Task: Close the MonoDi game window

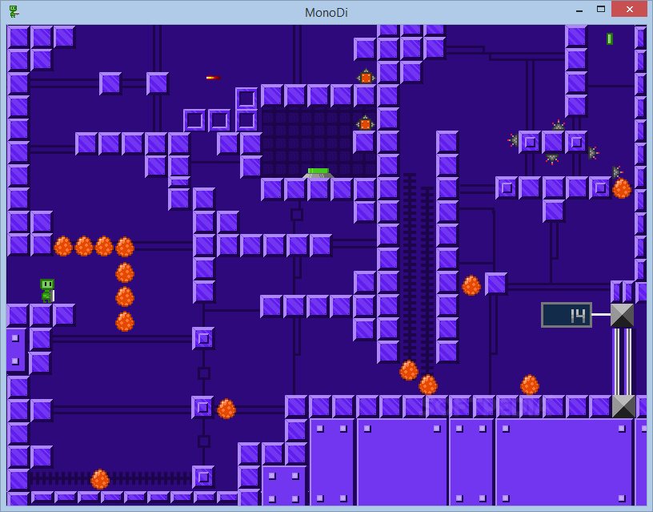Action: coord(629,9)
